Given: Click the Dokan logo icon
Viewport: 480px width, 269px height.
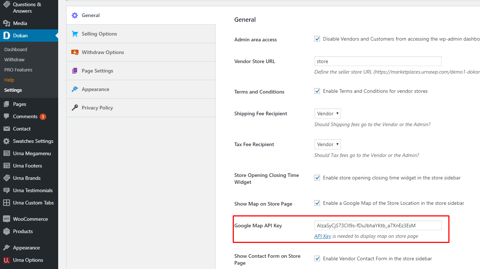Looking at the screenshot, I should pyautogui.click(x=7, y=36).
